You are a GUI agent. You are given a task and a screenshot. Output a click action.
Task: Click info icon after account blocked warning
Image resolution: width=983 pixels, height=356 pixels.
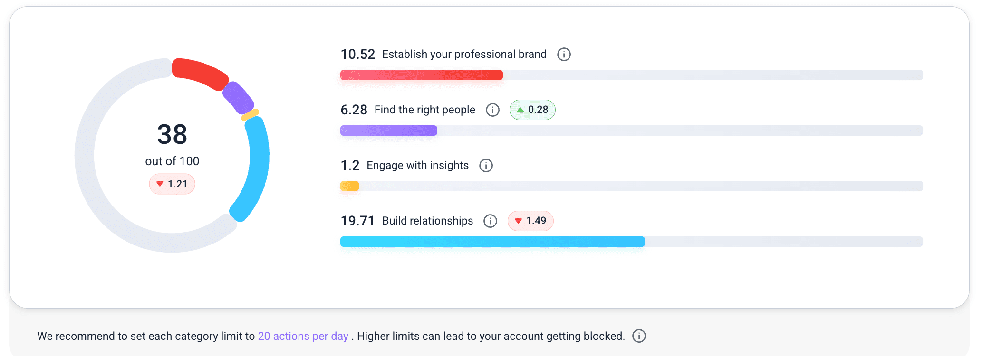[639, 336]
